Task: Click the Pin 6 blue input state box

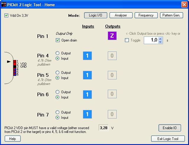Action: pos(87,95)
